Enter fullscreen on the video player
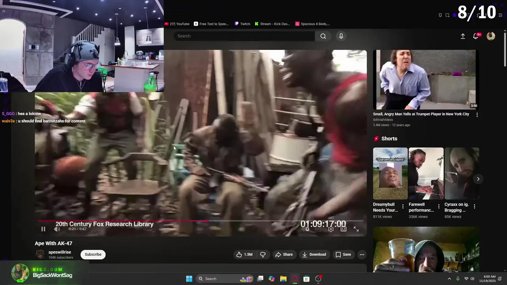Screen dimensions: 507x285 coord(356,229)
